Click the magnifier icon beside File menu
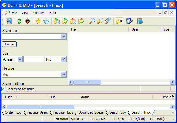Viewport: 177px width, 123px height. [7, 12]
